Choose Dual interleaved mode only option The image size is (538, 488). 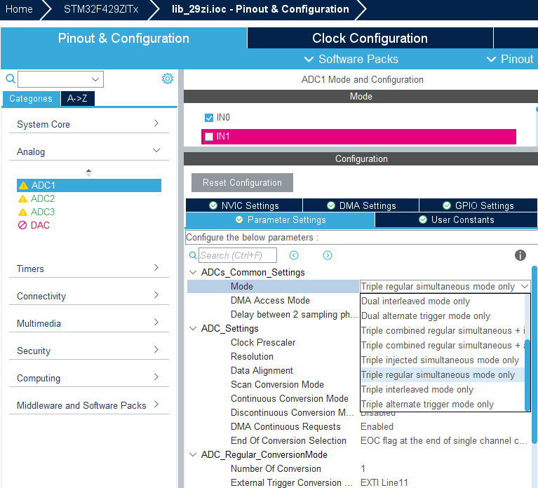click(443, 301)
